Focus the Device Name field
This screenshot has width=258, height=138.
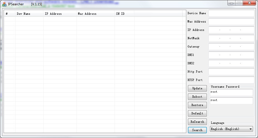(231, 13)
